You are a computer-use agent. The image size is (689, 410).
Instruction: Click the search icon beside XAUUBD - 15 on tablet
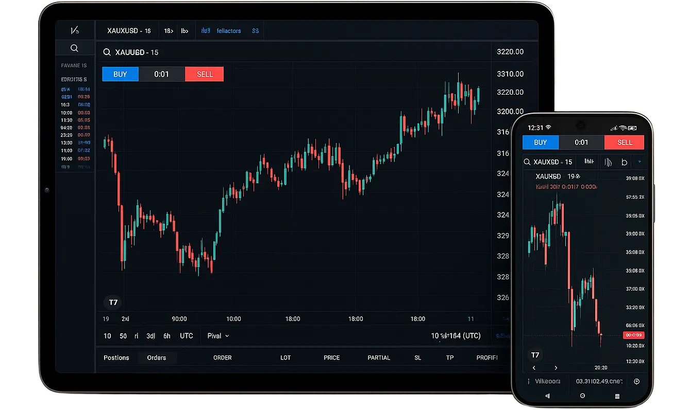click(107, 52)
